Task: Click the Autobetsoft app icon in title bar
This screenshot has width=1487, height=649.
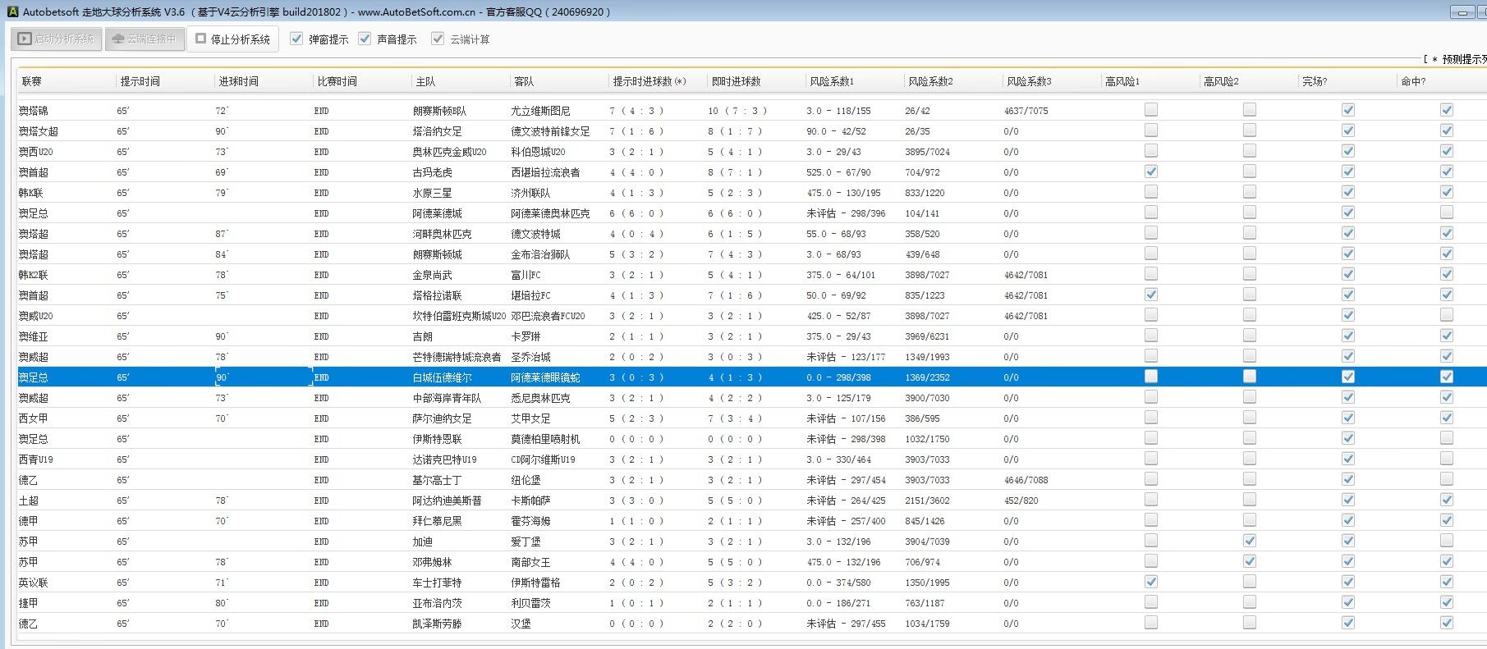Action: 12,12
